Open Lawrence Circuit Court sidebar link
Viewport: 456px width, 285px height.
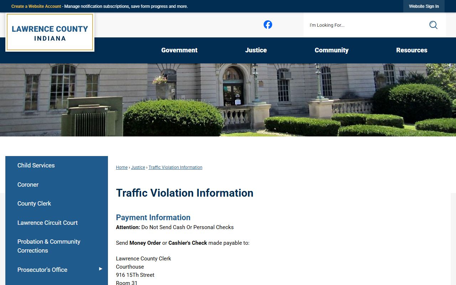(x=57, y=223)
